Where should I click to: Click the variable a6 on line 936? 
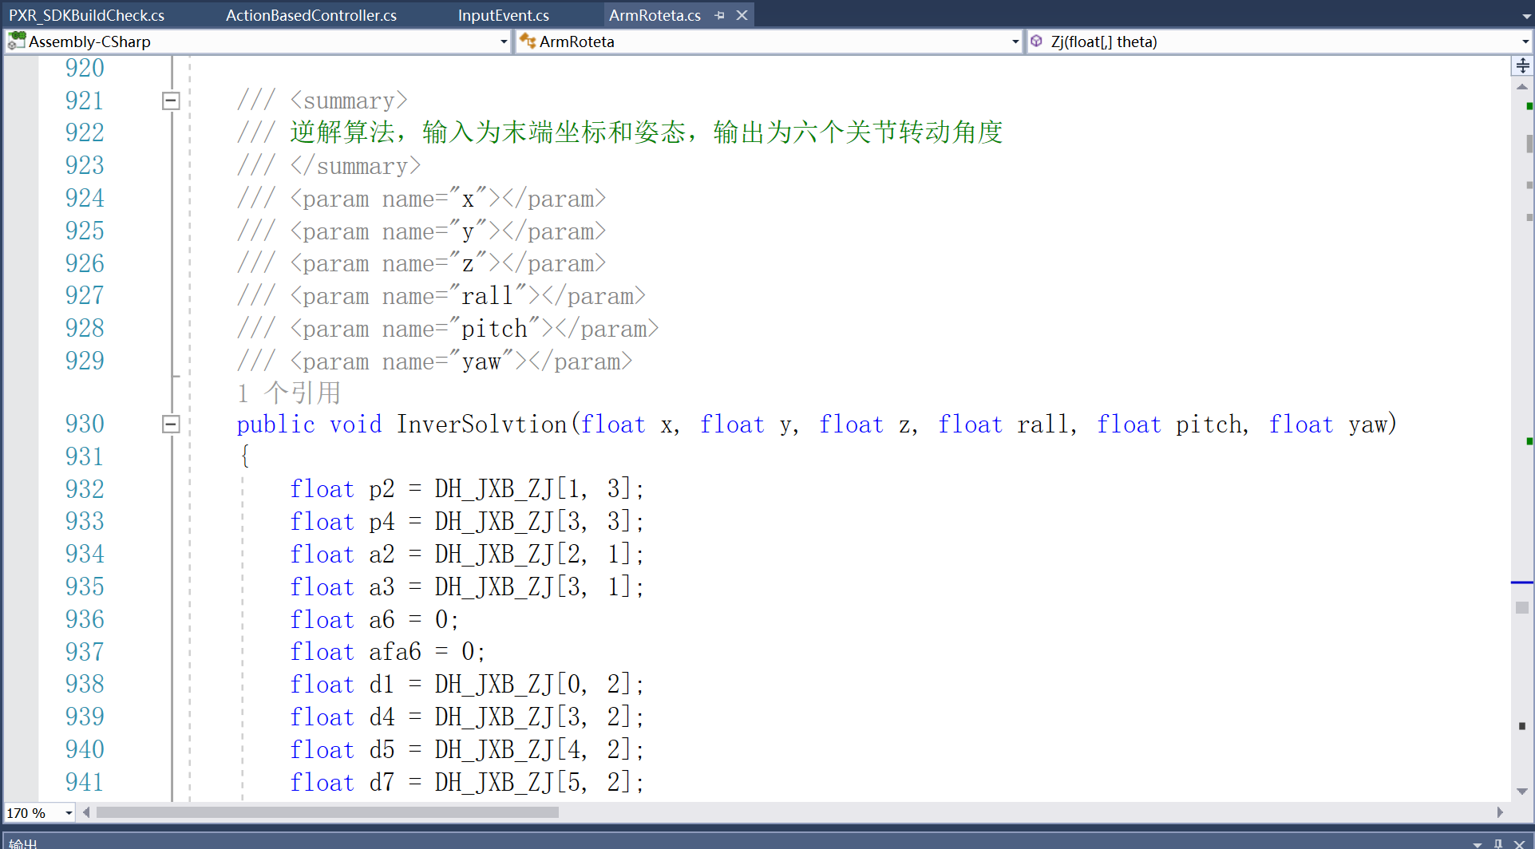pos(382,620)
